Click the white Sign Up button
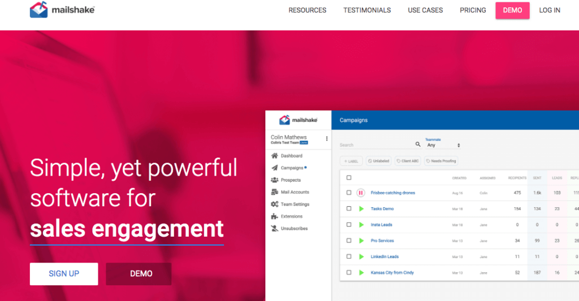 64,274
